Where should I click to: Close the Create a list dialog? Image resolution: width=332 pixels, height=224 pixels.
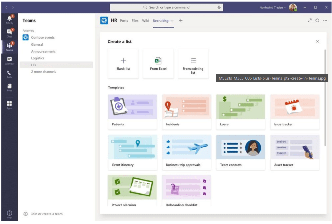click(317, 41)
